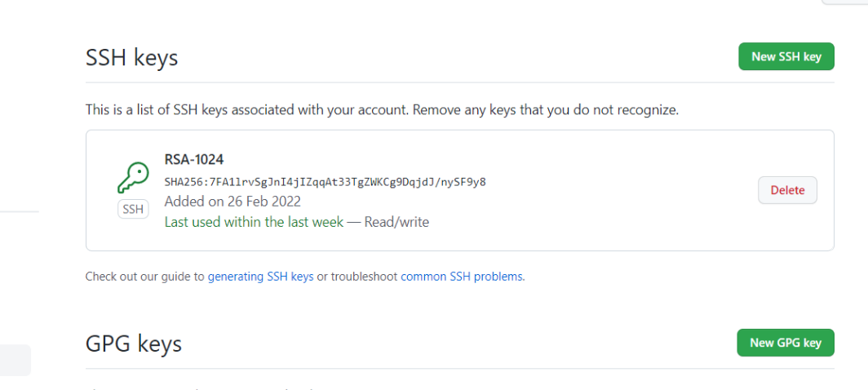This screenshot has width=868, height=390.
Task: Click the New GPG key button
Action: click(x=785, y=343)
